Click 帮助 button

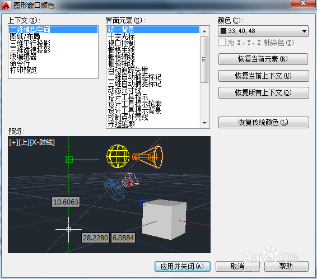pos(286,266)
